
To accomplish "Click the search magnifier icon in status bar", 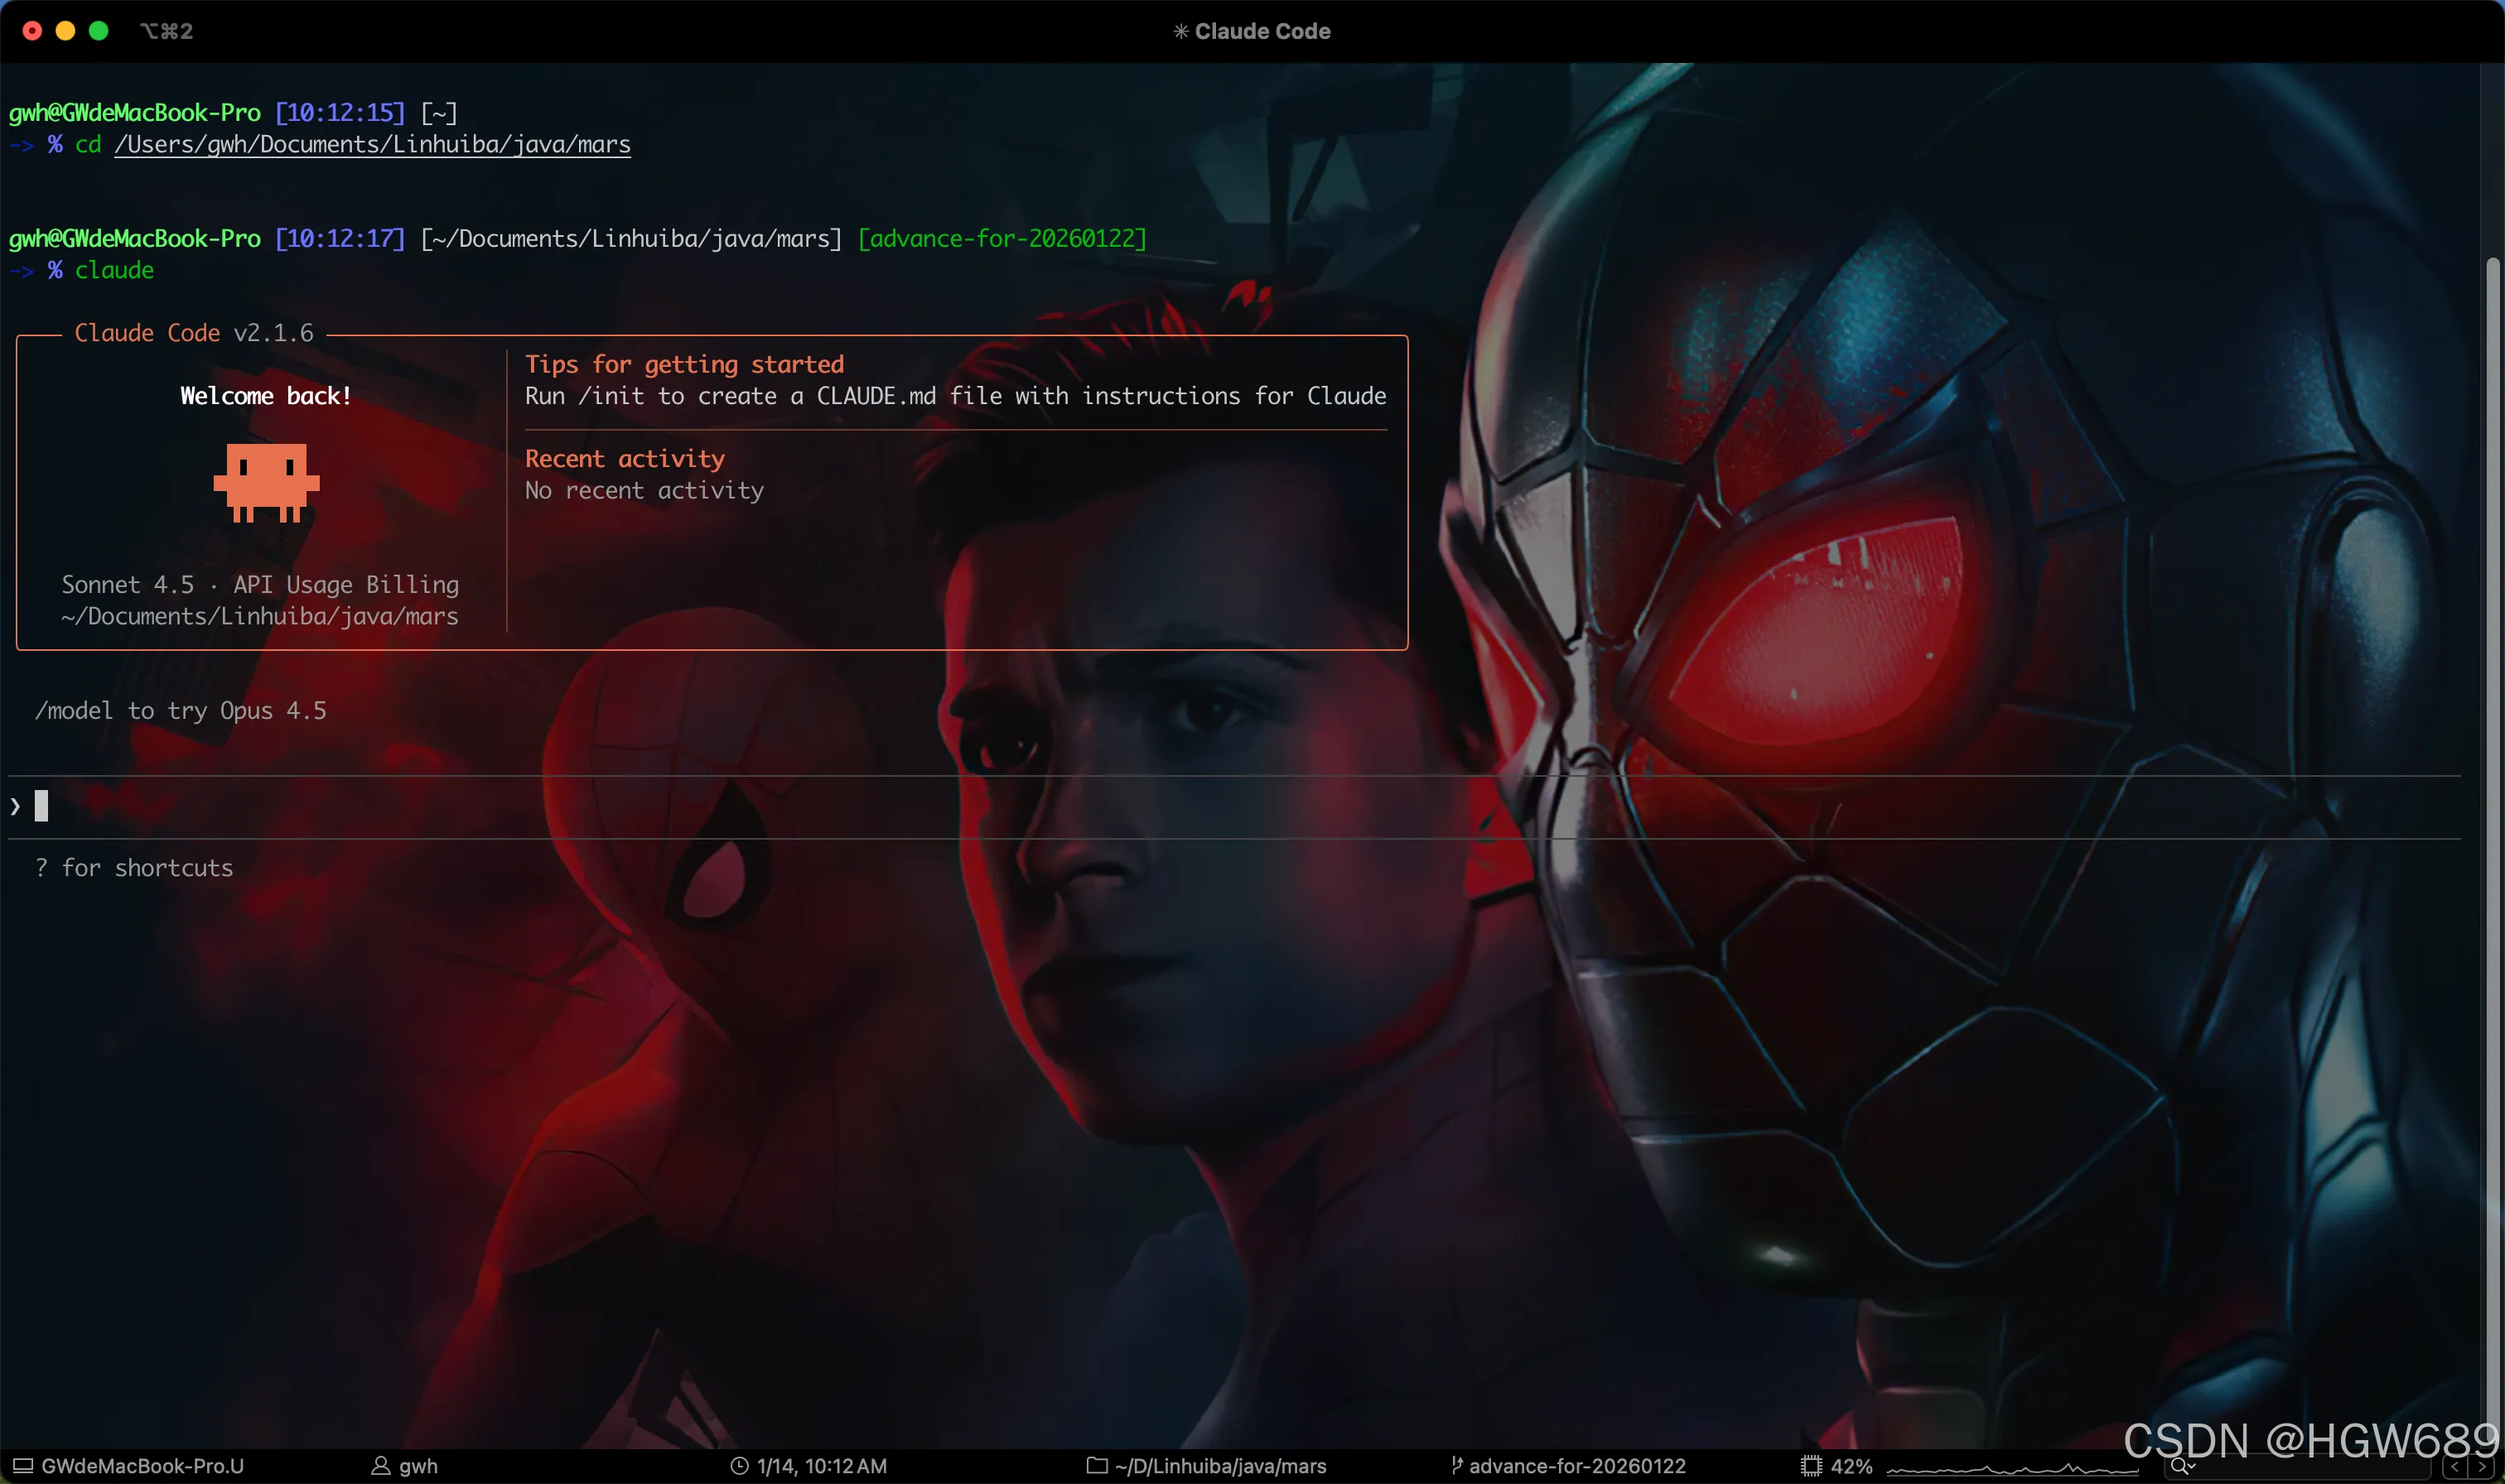I will 2181,1467.
